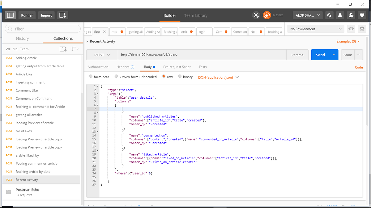Image resolution: width=371 pixels, height=208 pixels.
Task: Open the notifications bell icon
Action: coord(340,15)
